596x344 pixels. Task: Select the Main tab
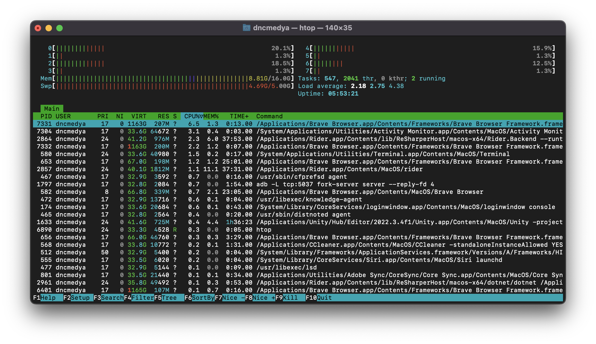[x=52, y=109]
